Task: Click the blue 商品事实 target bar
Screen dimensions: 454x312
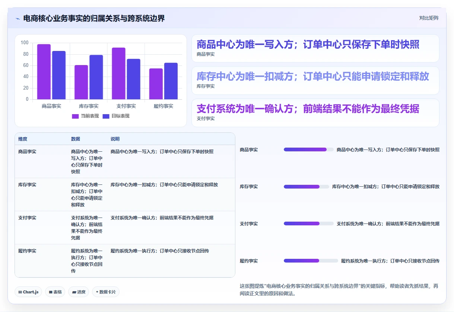Action: (59, 75)
